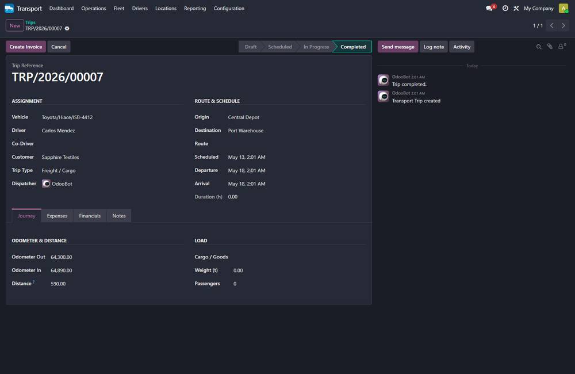The height and width of the screenshot is (374, 575).
Task: Click the Activity button
Action: 462,47
